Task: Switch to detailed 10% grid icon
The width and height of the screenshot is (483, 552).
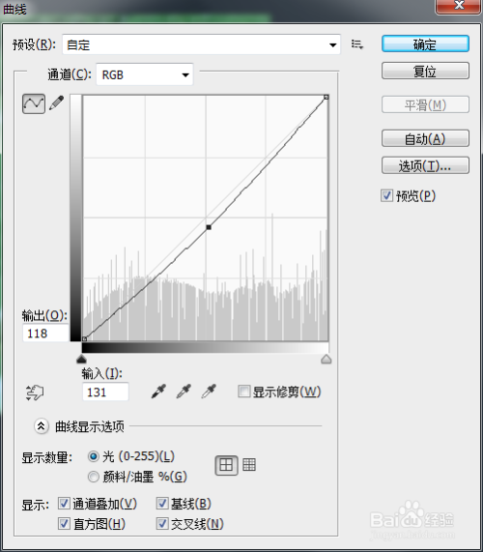Action: 249,465
